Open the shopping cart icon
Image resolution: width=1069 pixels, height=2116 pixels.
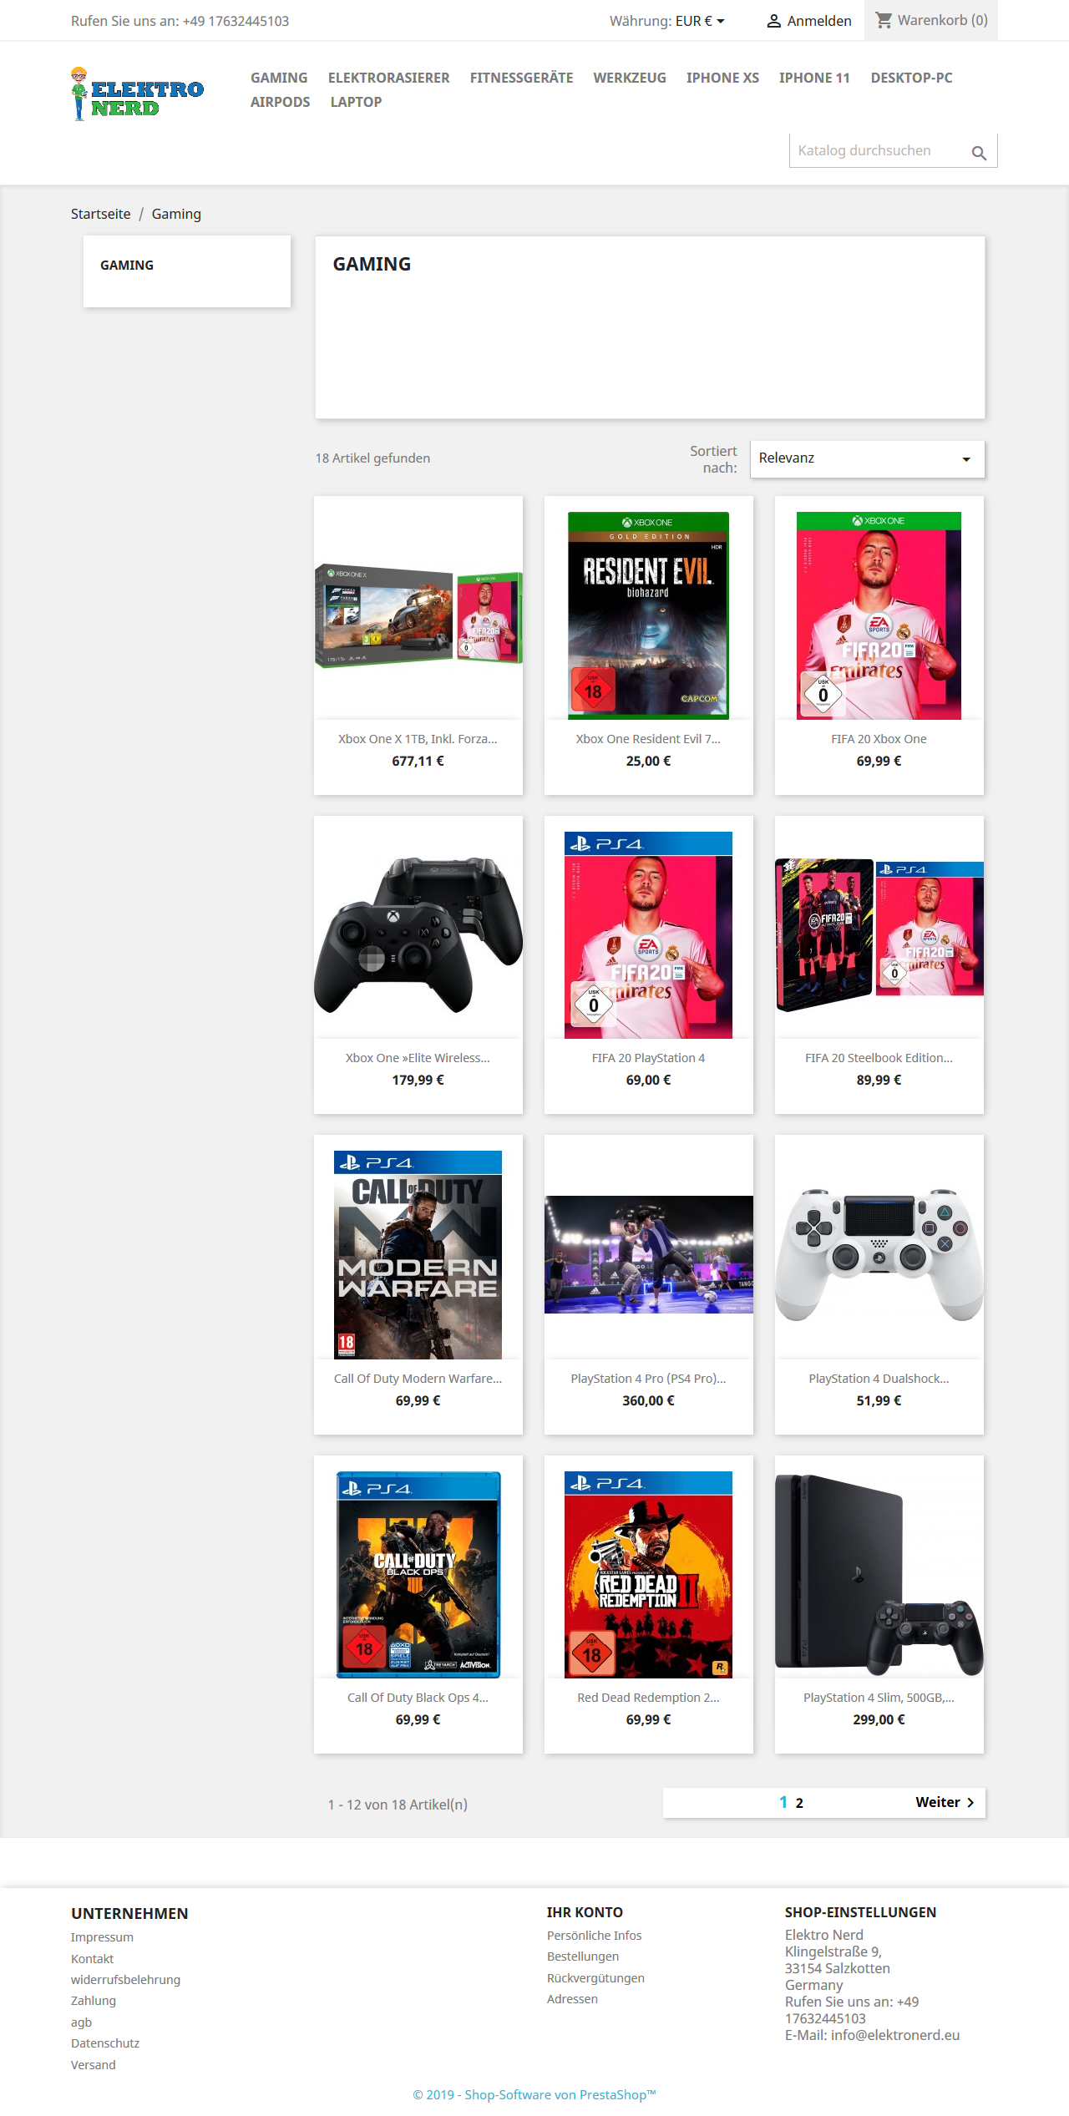coord(884,20)
